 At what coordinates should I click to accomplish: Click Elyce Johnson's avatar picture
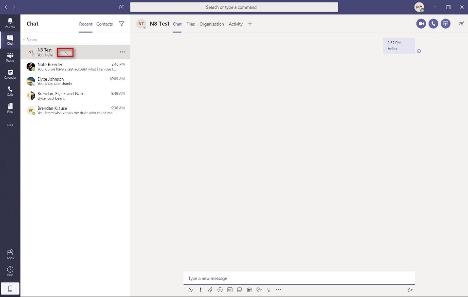(x=31, y=81)
